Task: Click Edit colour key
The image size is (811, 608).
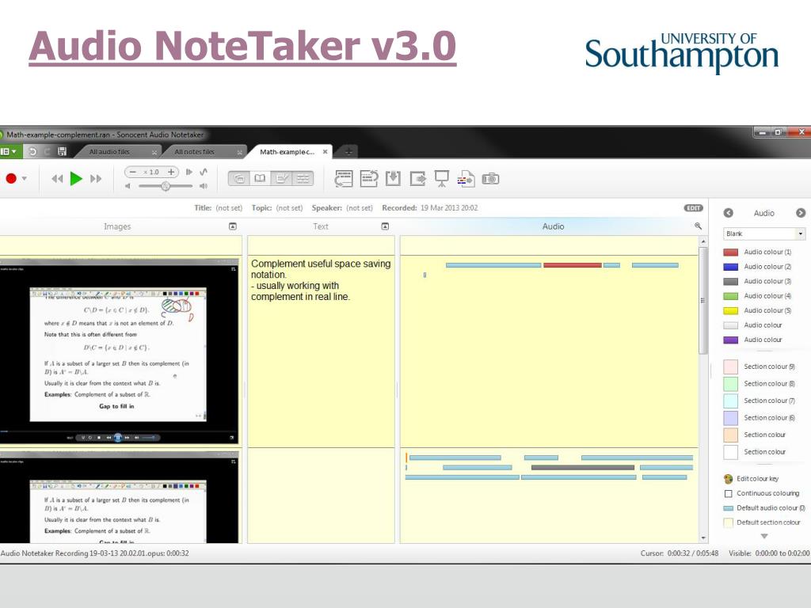Action: (x=752, y=479)
